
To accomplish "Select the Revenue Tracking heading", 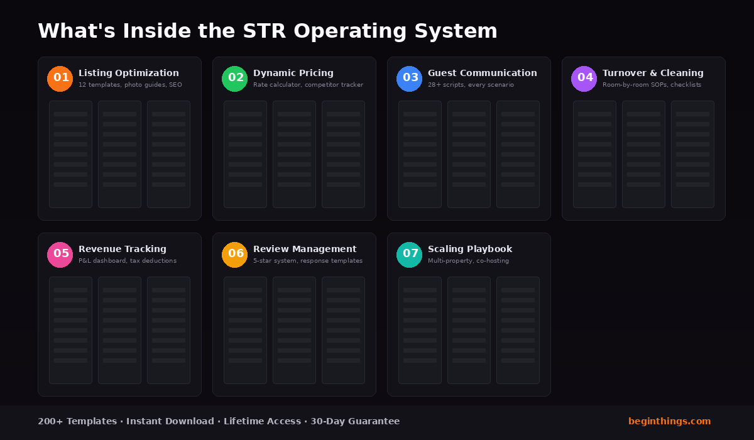I will click(123, 250).
